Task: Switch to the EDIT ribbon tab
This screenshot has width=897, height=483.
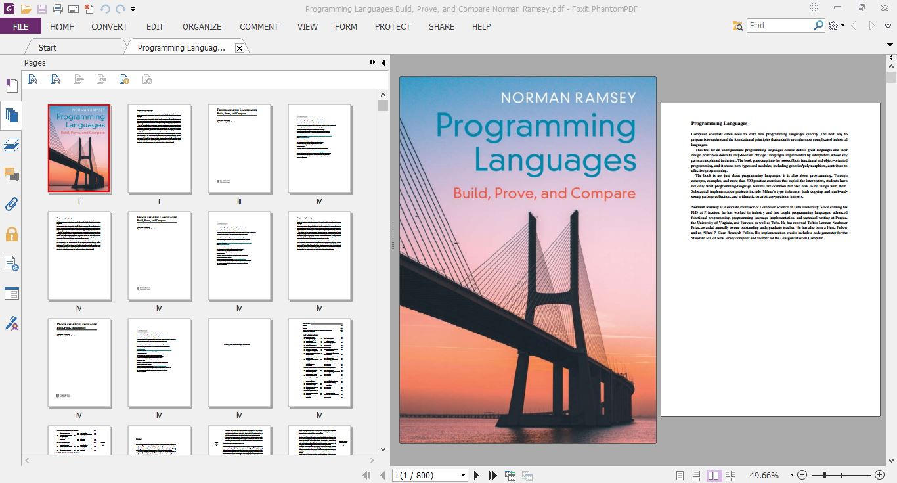Action: (155, 26)
